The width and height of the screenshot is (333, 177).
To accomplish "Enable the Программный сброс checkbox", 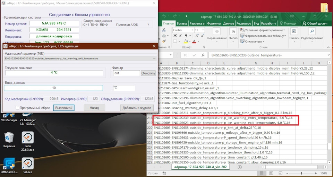I will [17, 108].
